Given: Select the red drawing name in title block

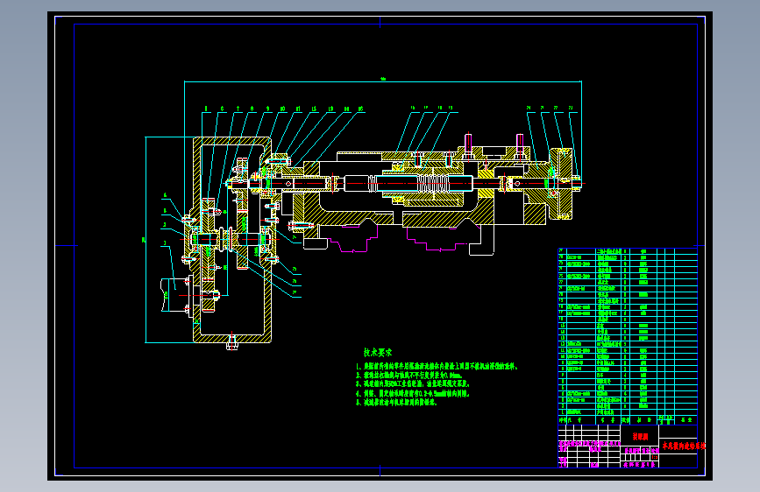Looking at the screenshot, I should pyautogui.click(x=684, y=446).
